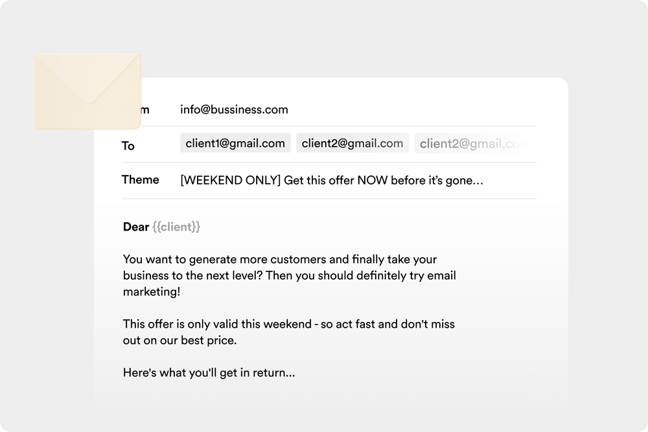Click the faded third recipient chip
This screenshot has width=648, height=432.
469,144
